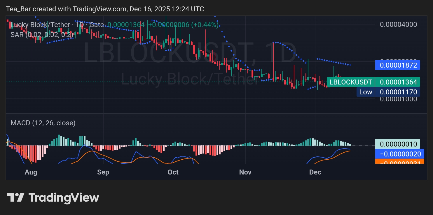433x215 pixels.
Task: Click the Sep label on time axis
Action: pyautogui.click(x=103, y=172)
